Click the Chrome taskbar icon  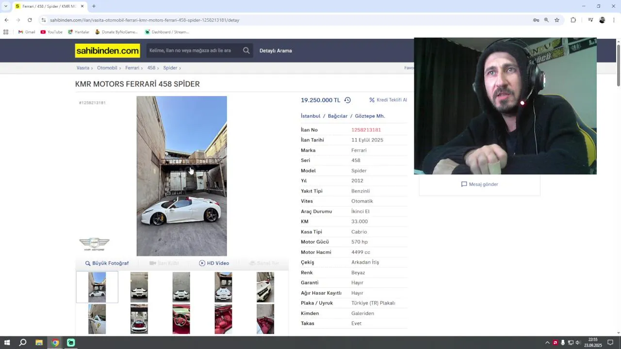(x=55, y=343)
